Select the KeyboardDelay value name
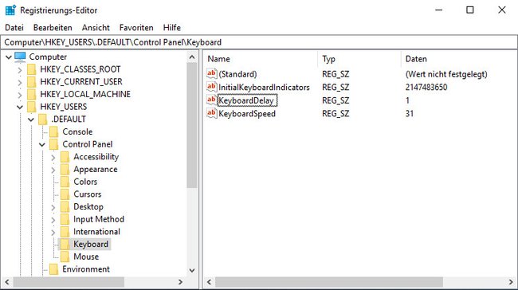Screen dimensions: 518x290 tap(247, 100)
